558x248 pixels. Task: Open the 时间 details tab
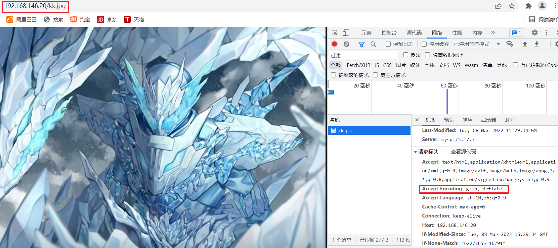[x=510, y=120]
